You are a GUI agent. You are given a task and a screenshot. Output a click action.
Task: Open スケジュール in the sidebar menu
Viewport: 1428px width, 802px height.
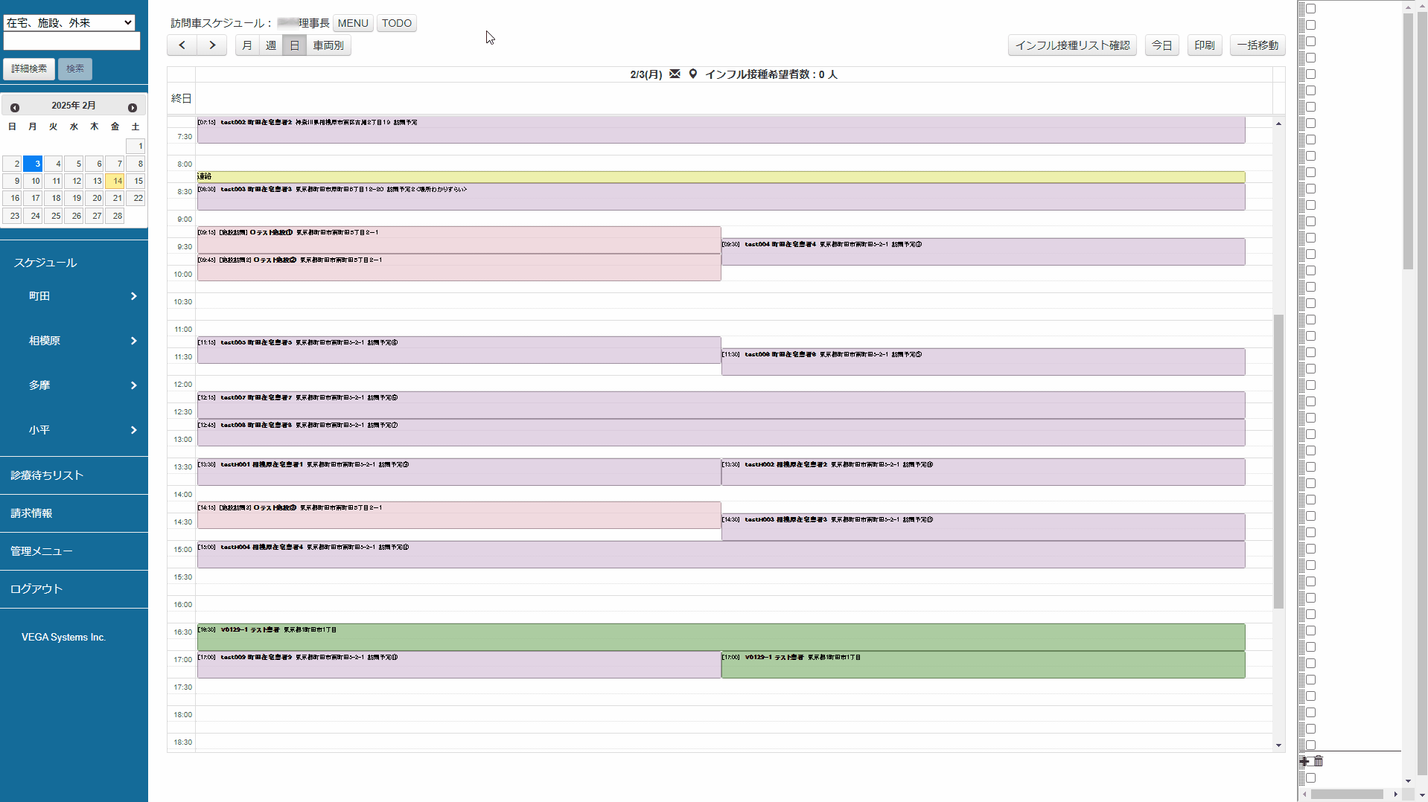tap(45, 263)
